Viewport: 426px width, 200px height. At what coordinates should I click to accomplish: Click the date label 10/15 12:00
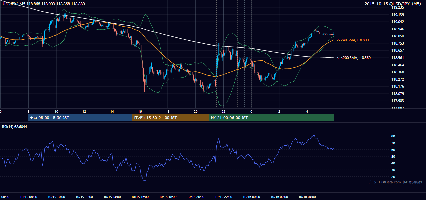[84, 197]
